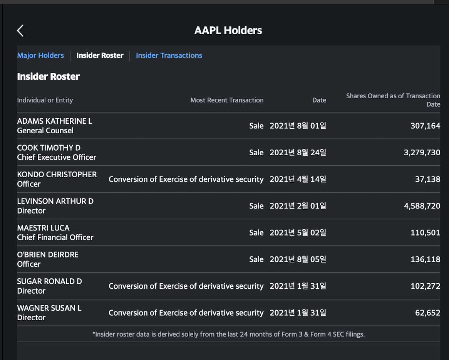Go back using the left chevron arrow

coord(20,30)
